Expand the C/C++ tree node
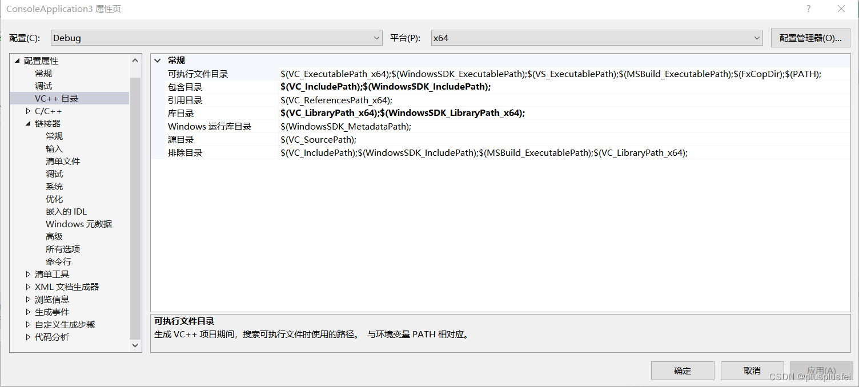The width and height of the screenshot is (859, 387). tap(27, 111)
